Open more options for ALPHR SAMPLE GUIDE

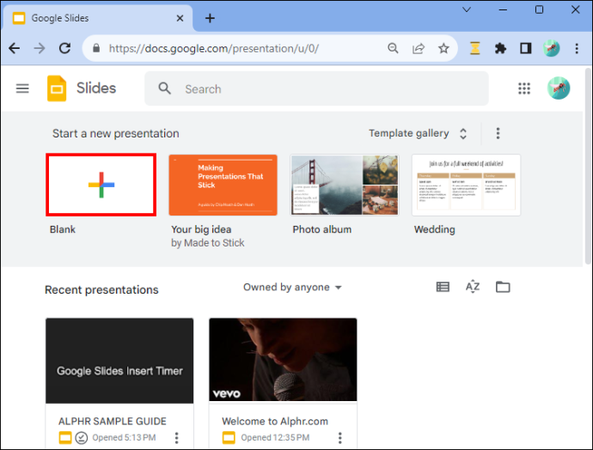click(x=177, y=437)
